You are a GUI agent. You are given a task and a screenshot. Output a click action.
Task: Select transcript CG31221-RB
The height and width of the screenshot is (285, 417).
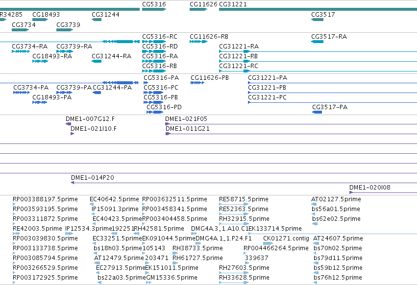[x=318, y=61]
